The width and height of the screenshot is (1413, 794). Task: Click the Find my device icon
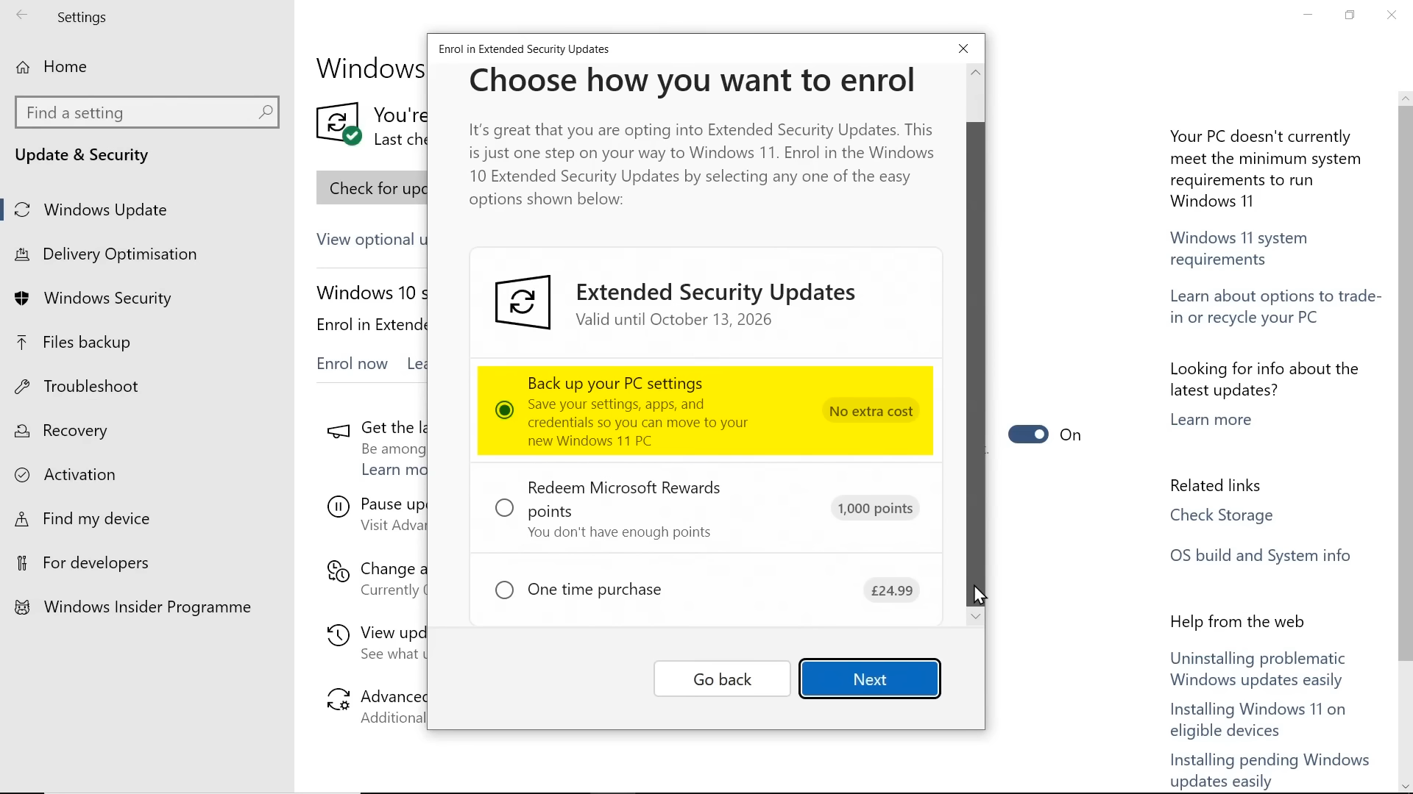tap(23, 519)
